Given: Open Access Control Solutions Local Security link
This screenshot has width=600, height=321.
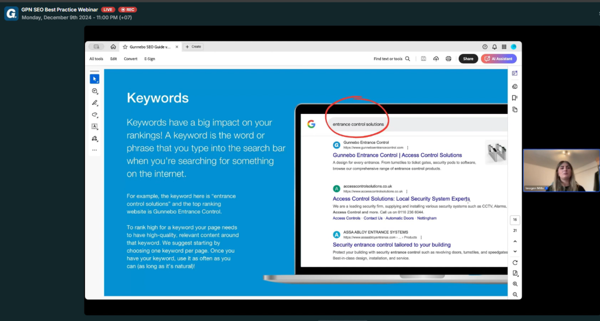Looking at the screenshot, I should pos(401,198).
